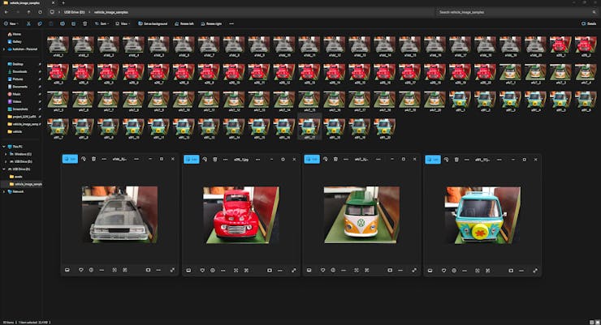
Task: Open a new Explorer tab with plus
Action: pyautogui.click(x=63, y=2)
